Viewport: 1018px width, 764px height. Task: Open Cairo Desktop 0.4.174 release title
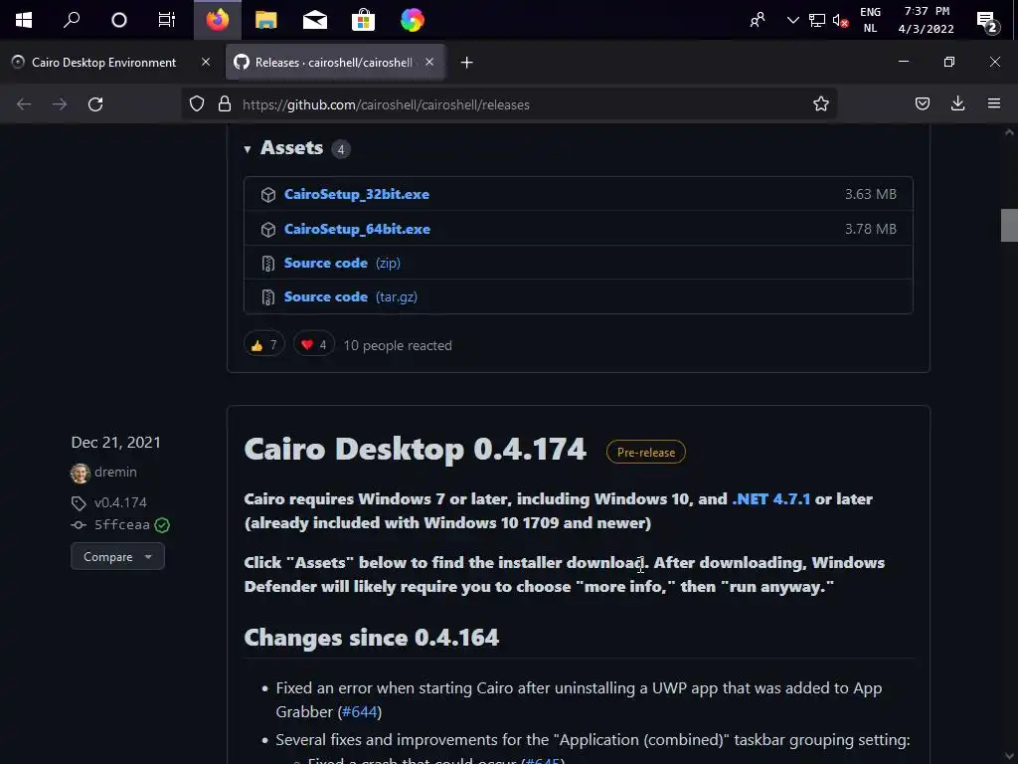point(415,449)
